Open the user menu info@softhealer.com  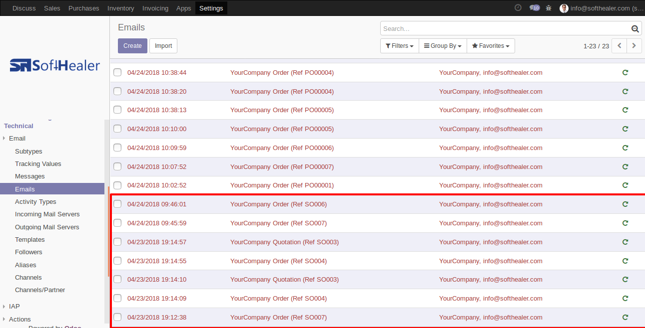602,8
